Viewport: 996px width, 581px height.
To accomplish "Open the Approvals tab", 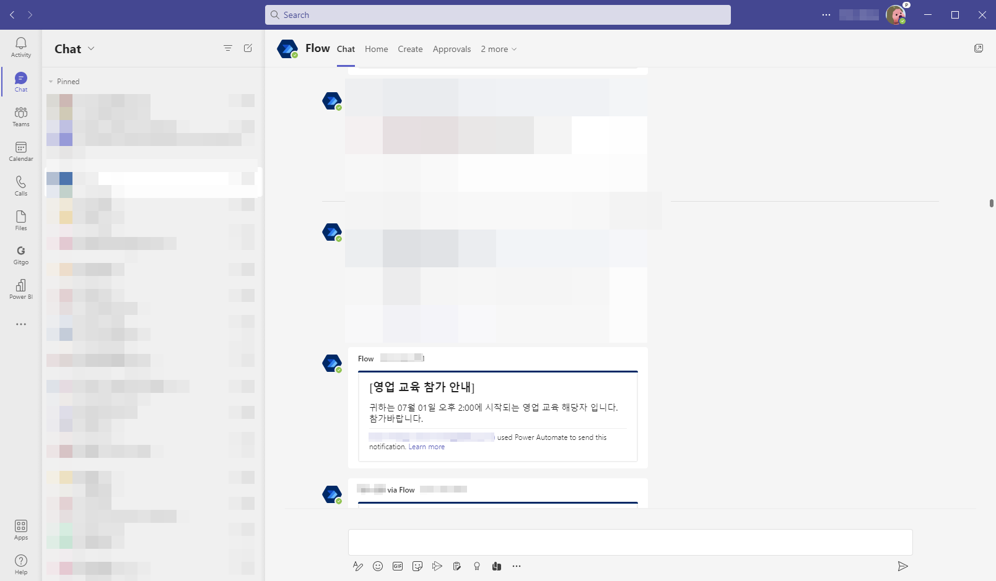I will [x=452, y=49].
